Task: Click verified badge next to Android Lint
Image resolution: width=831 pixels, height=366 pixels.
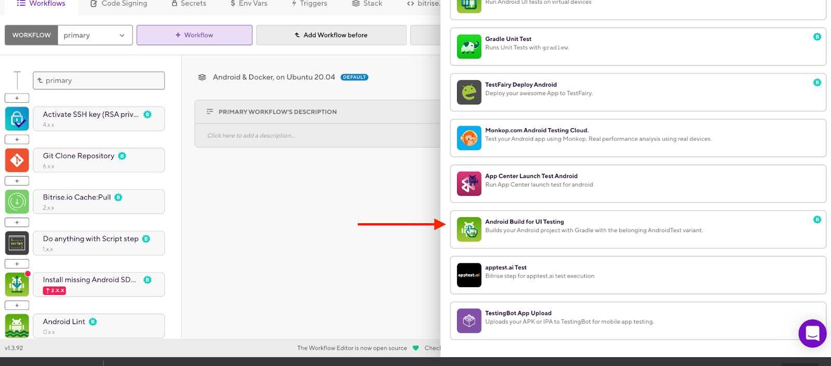Action: coord(93,322)
